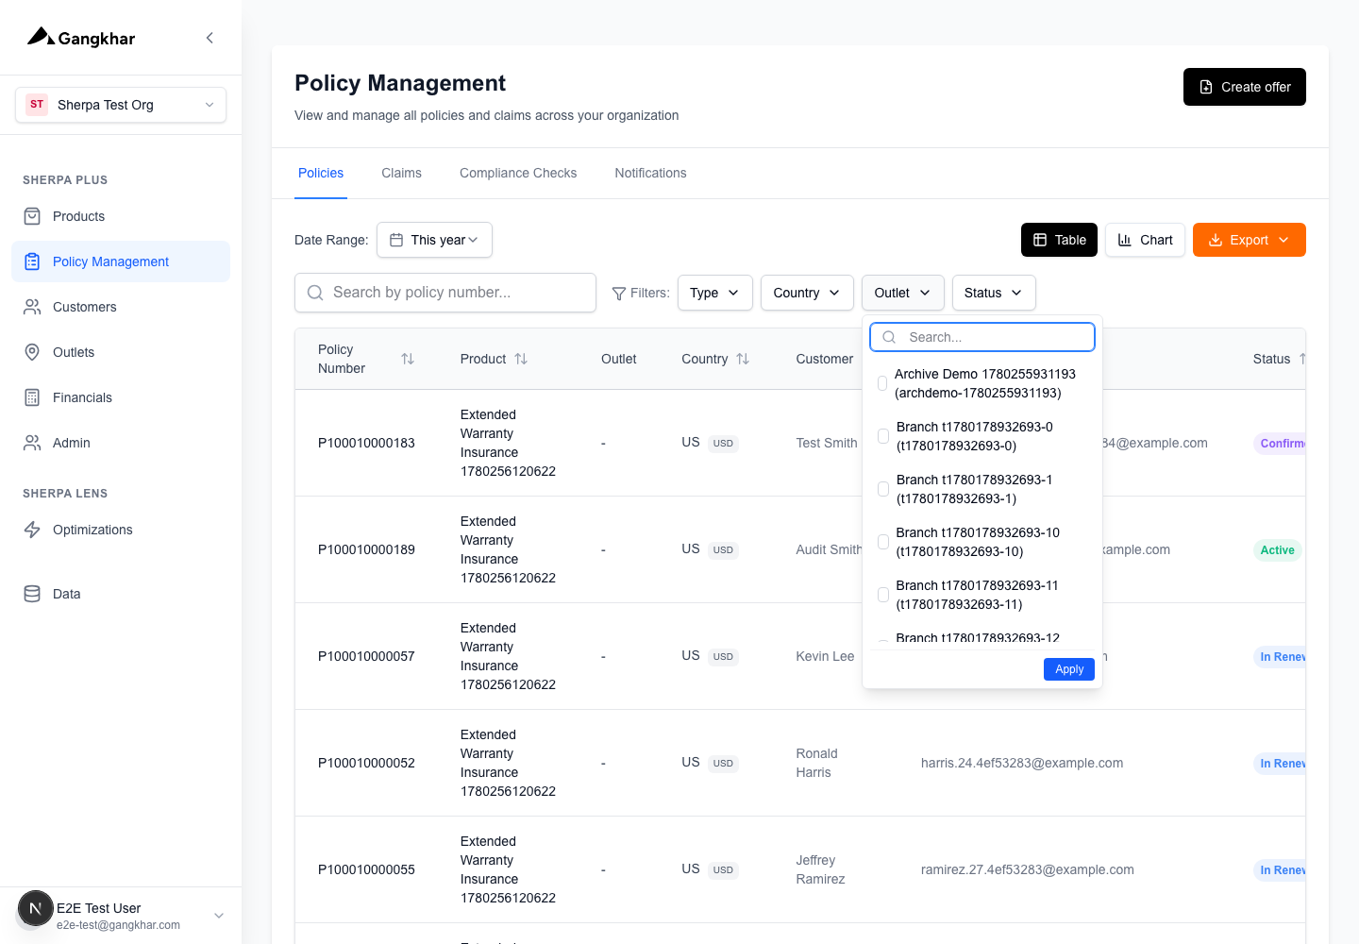
Task: Click email ramirez.27.4ef53283@example.com
Action: [1028, 869]
